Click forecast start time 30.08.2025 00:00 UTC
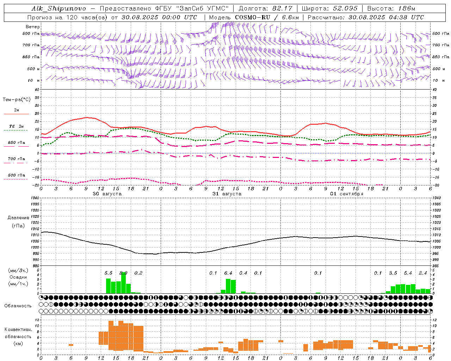The image size is (451, 361). tap(159, 17)
